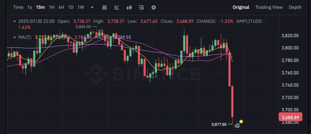
Task: Switch to the Trading View tab
Action: (x=269, y=7)
